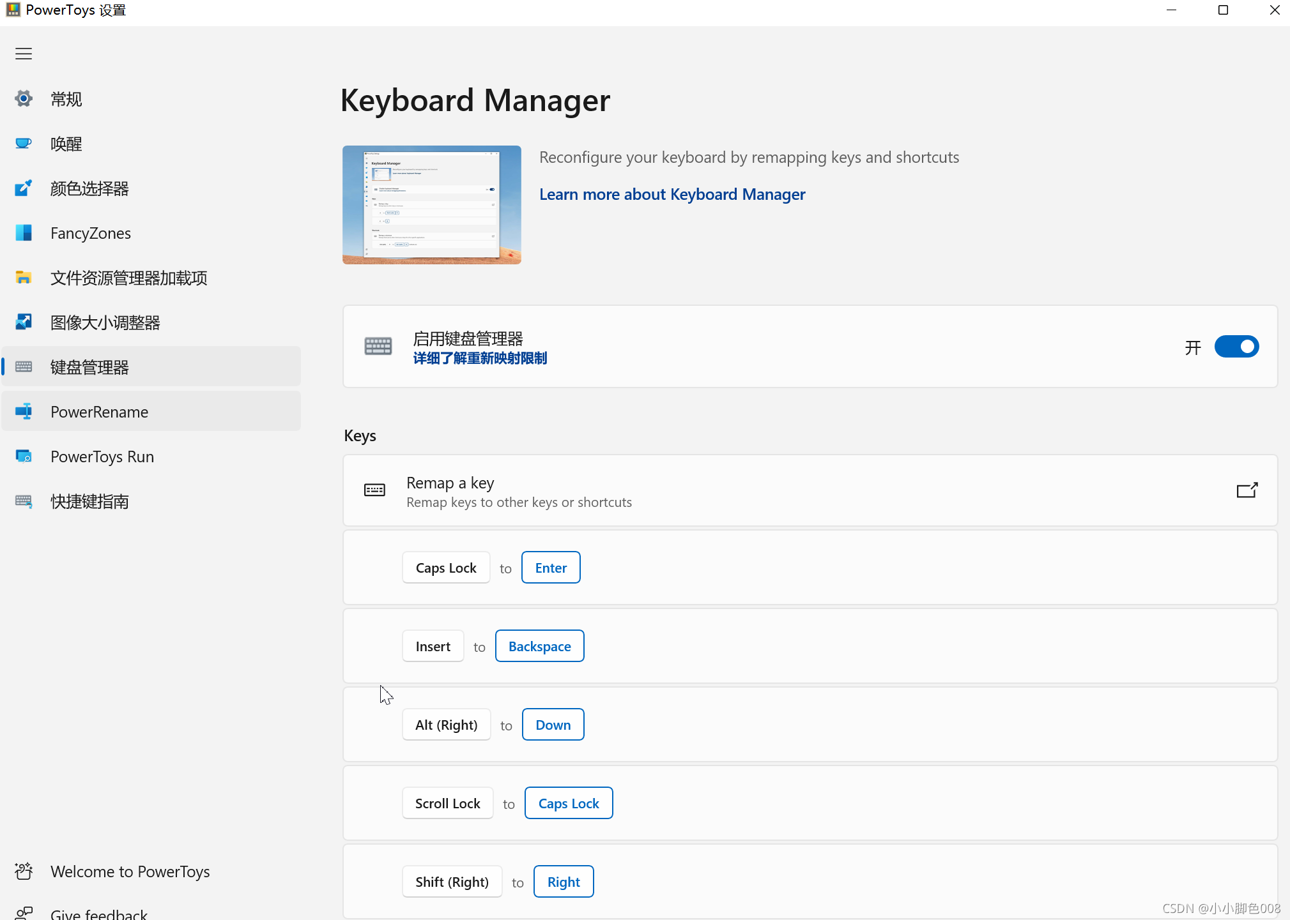
Task: Click the Keyboard Manager page title
Action: coord(475,101)
